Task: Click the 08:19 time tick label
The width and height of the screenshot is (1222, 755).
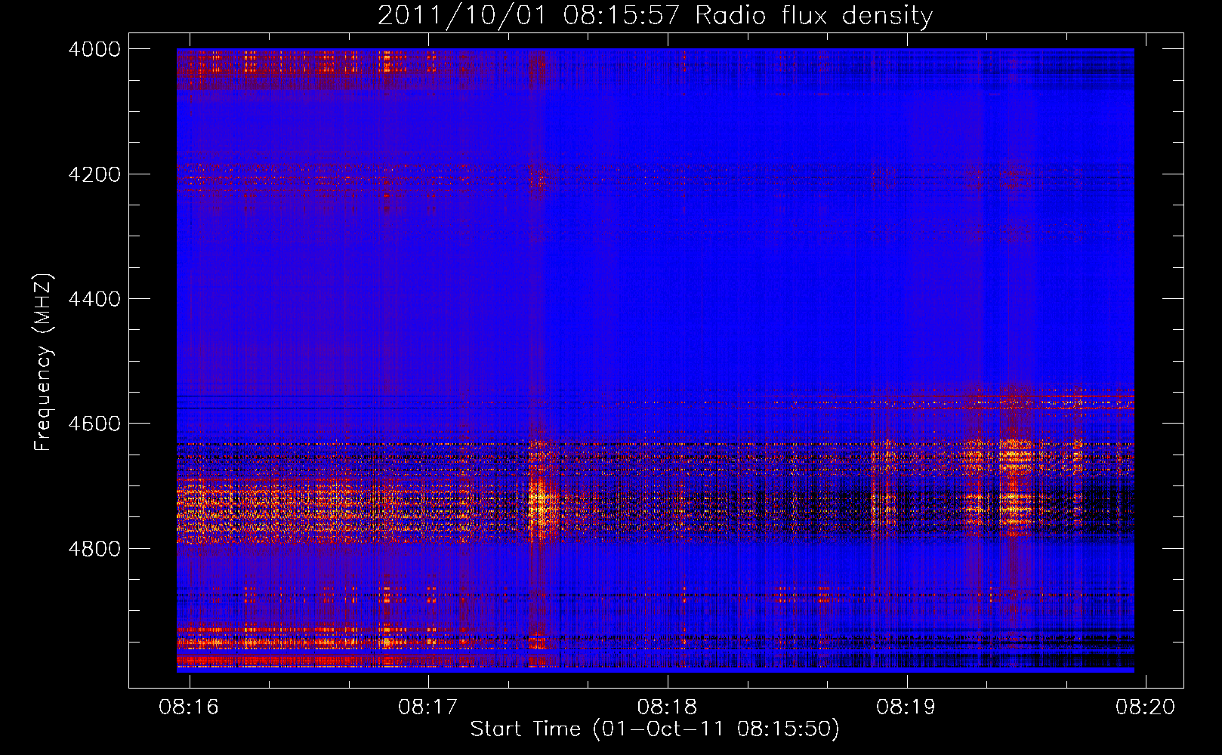Action: pos(906,707)
